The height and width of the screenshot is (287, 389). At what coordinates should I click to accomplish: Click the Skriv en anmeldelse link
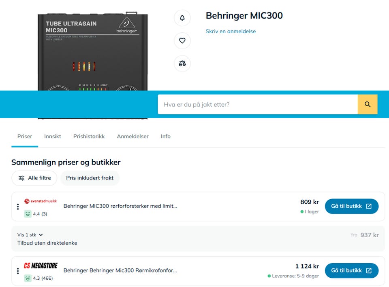click(x=231, y=31)
